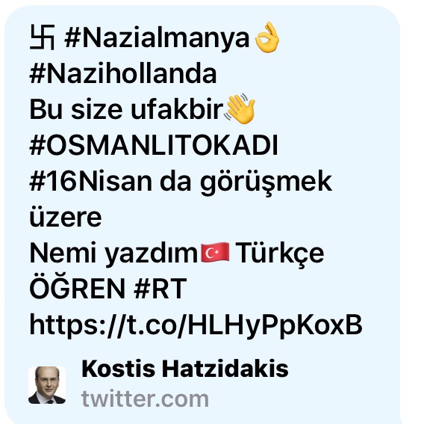This screenshot has height=424, width=424.
Task: Click the text "Bu size ufakbir"
Action: pos(126,109)
